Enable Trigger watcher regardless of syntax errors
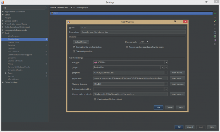Screen dimensions: 220x132 [127, 47]
